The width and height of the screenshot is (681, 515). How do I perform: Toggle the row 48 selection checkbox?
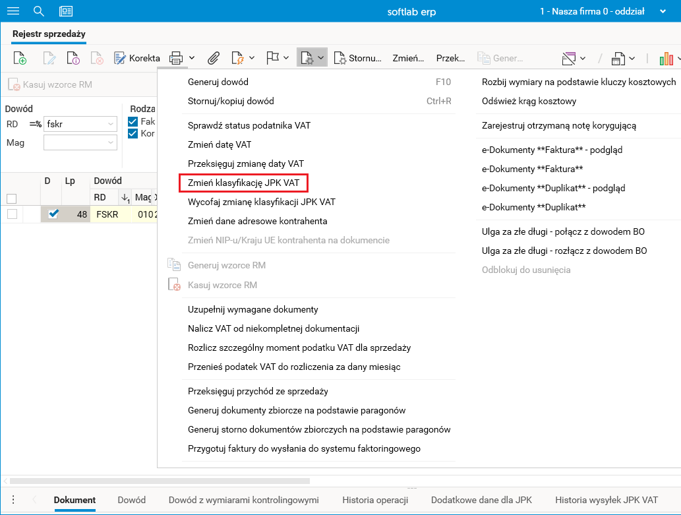[12, 214]
